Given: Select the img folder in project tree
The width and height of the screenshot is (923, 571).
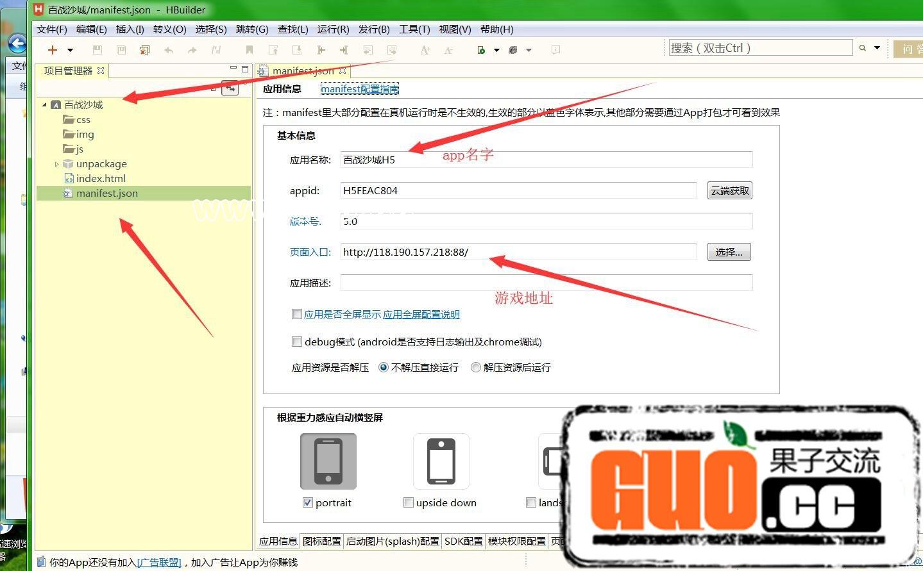Looking at the screenshot, I should pyautogui.click(x=78, y=134).
